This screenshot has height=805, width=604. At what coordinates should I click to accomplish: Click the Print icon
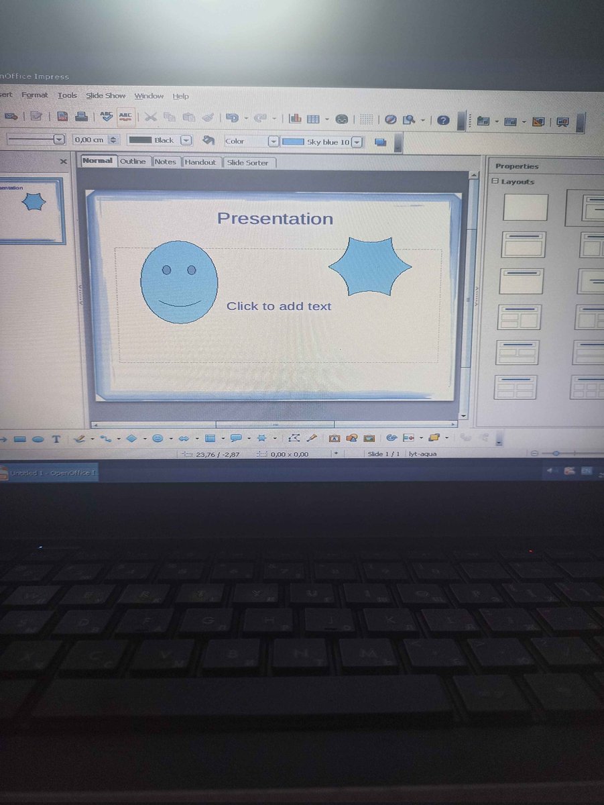tap(81, 117)
